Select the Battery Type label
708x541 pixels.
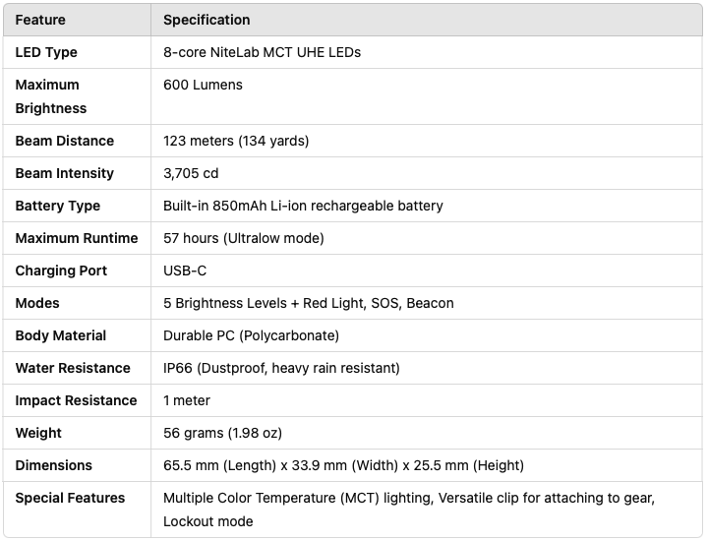(58, 206)
